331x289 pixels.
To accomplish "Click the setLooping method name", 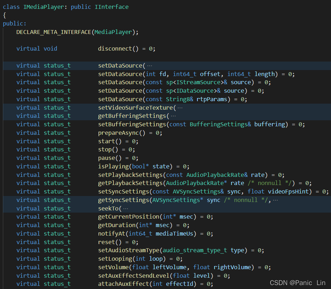I will (115, 259).
